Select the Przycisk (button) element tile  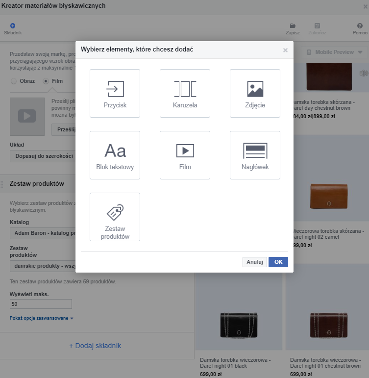click(x=115, y=93)
